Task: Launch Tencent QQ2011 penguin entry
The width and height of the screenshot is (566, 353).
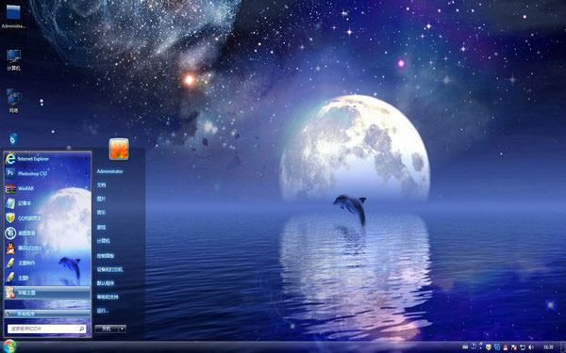Action: (47, 248)
